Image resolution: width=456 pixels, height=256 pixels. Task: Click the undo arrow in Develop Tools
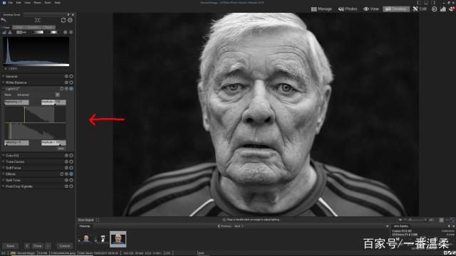pos(4,20)
